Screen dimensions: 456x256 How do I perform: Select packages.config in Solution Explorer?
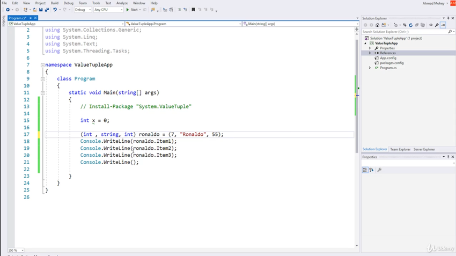point(392,63)
